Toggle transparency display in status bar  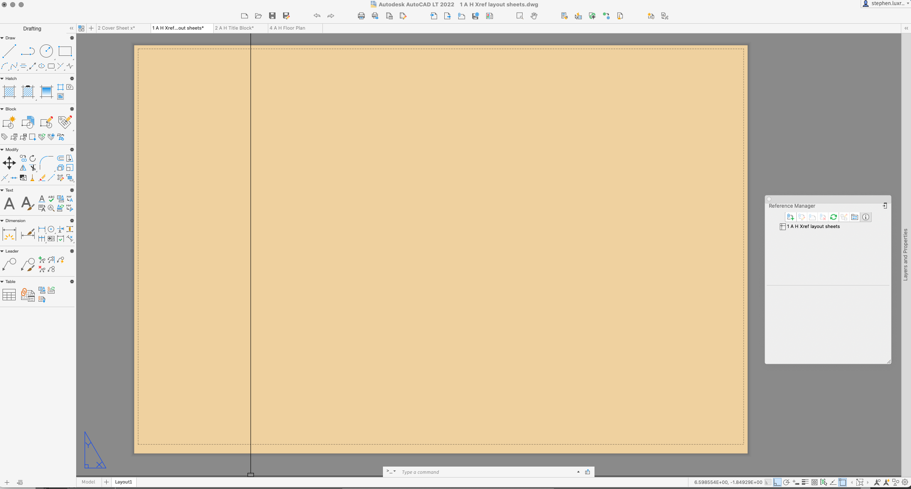[814, 482]
